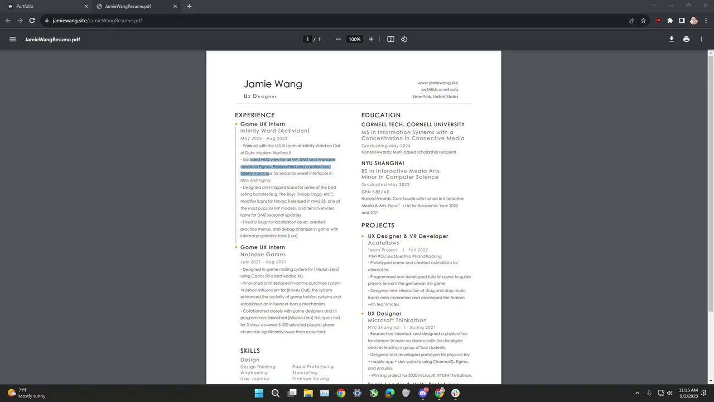Screen dimensions: 714x402
Task: Open File Explorer from taskbar
Action: click(308, 393)
